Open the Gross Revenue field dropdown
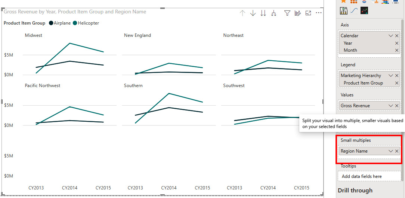This screenshot has width=405, height=198. [x=391, y=106]
